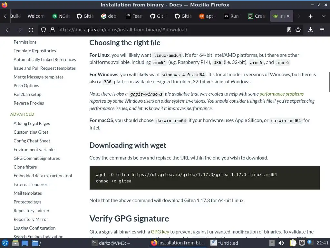Open Config Cheat Sheet sidebar link
This screenshot has width=330, height=248.
point(32,141)
